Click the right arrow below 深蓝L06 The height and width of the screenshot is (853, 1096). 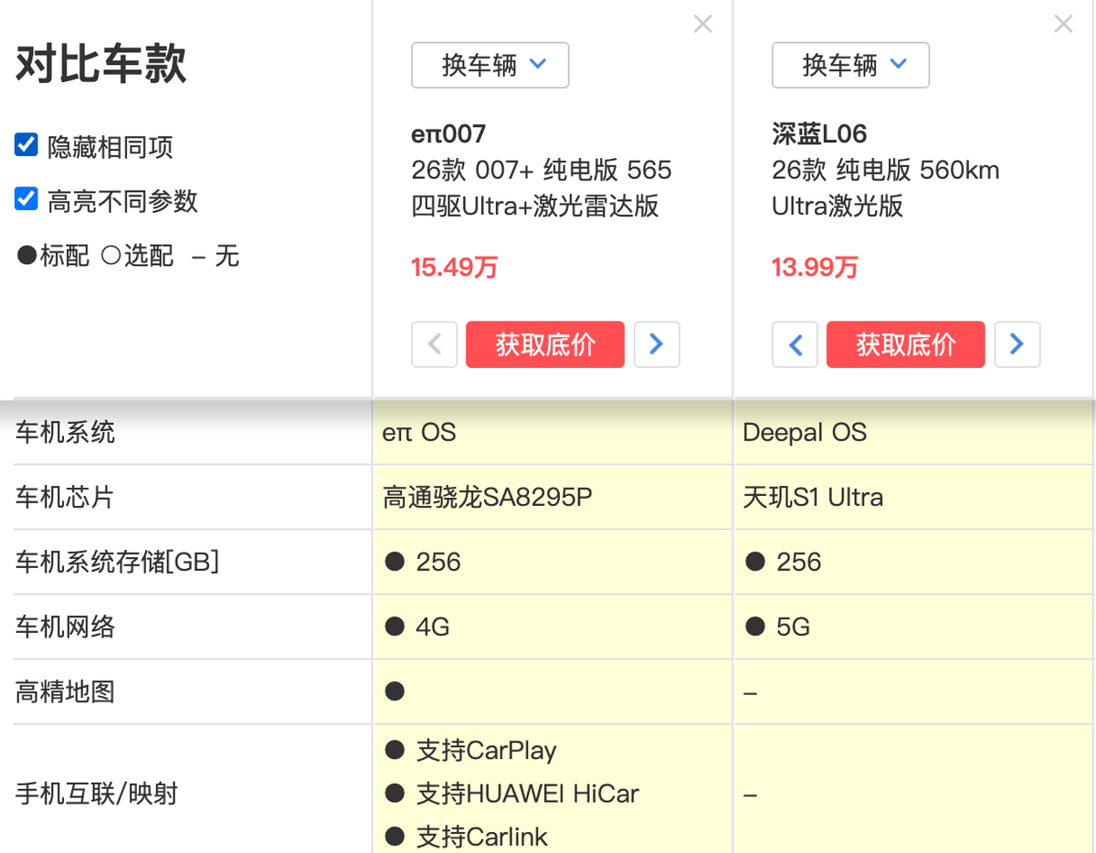[x=1017, y=344]
